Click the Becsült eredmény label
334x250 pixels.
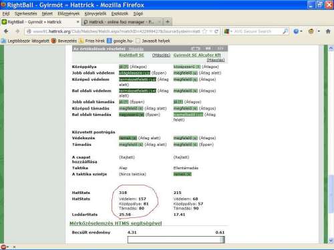coord(91,233)
